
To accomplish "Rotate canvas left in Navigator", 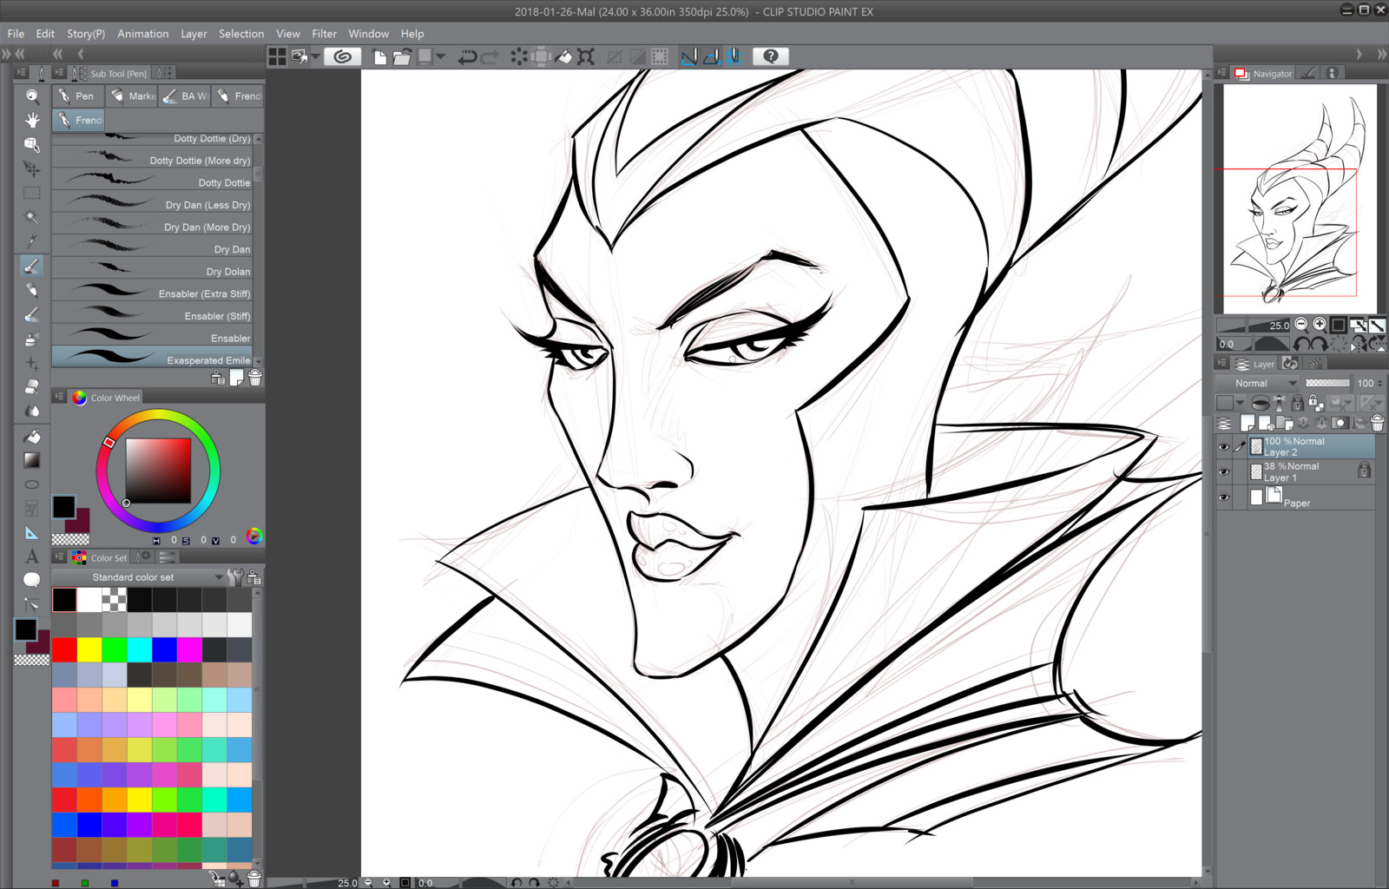I will pyautogui.click(x=1301, y=345).
